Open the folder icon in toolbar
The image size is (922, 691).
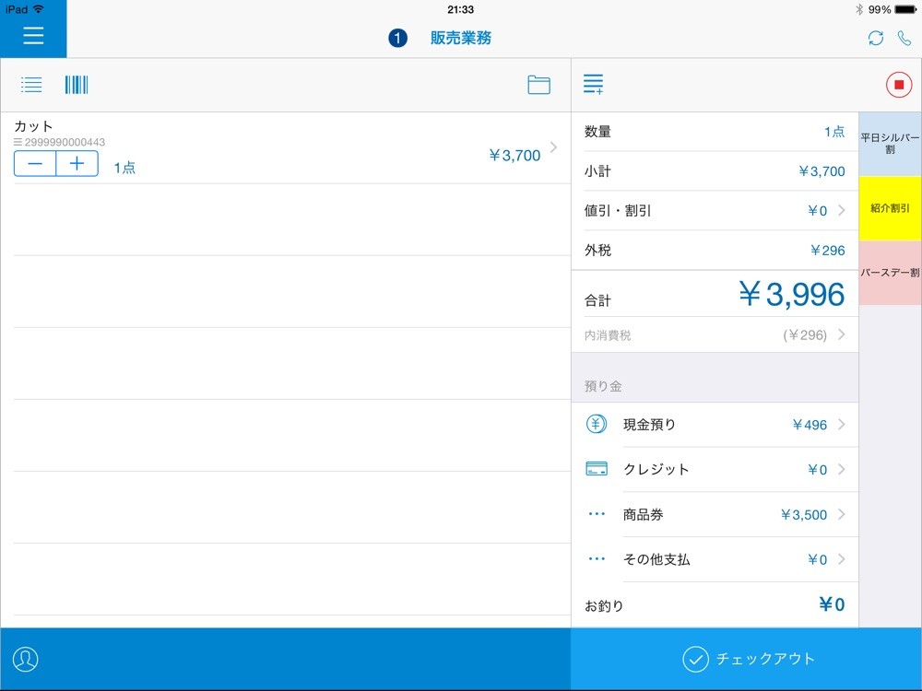(x=538, y=86)
